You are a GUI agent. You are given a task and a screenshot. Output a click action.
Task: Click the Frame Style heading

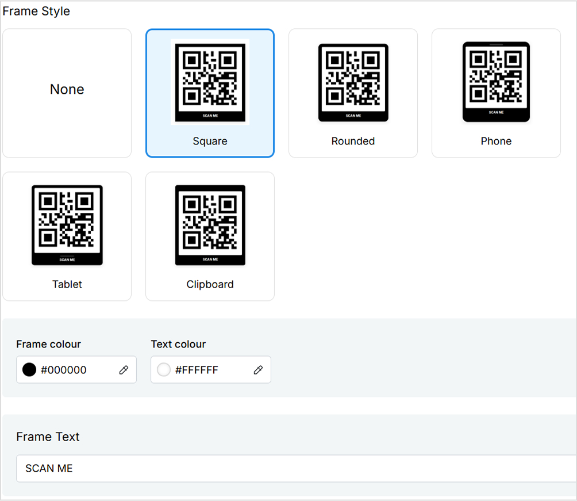(36, 12)
